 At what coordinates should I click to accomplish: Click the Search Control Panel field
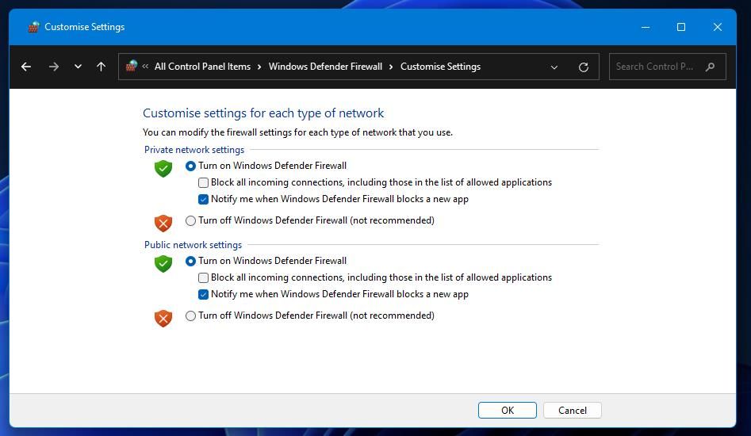click(667, 67)
